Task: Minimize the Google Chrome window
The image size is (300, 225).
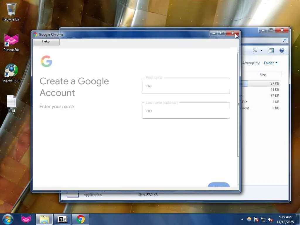Action: coord(214,33)
